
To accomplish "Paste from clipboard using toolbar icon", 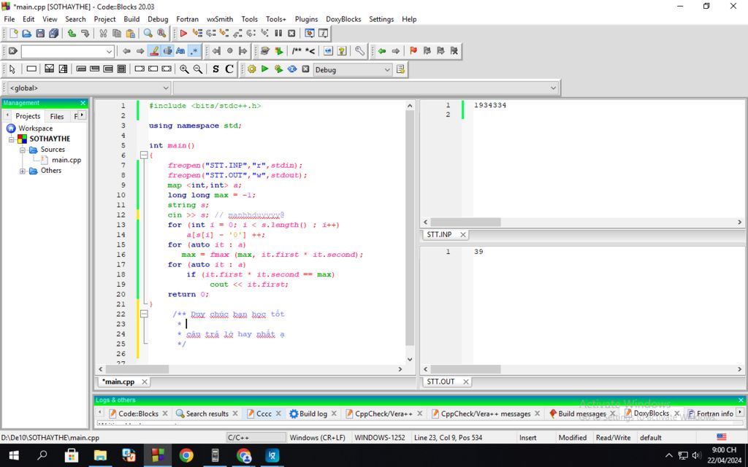I will pos(130,34).
